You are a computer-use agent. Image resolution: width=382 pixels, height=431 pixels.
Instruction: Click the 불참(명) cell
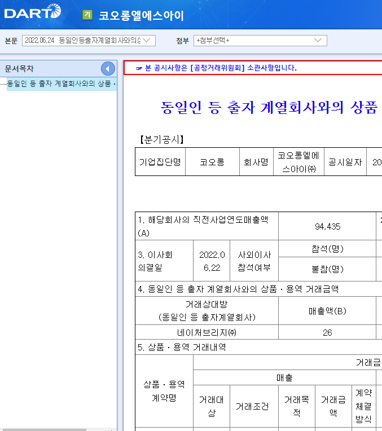coord(327,269)
